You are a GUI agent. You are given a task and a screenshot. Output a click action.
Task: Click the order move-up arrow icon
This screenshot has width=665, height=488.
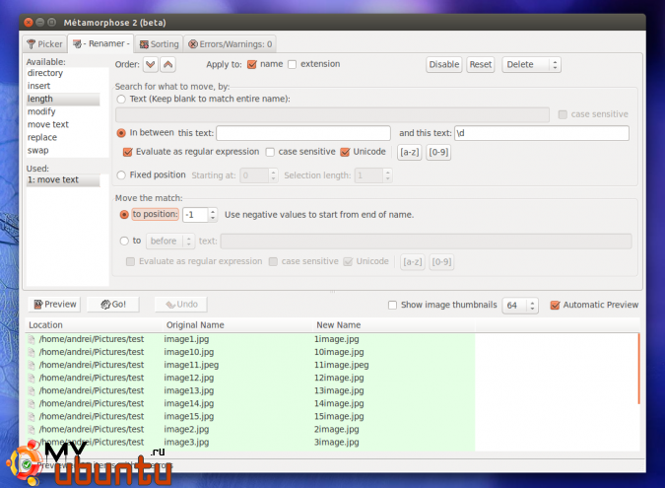pyautogui.click(x=167, y=65)
